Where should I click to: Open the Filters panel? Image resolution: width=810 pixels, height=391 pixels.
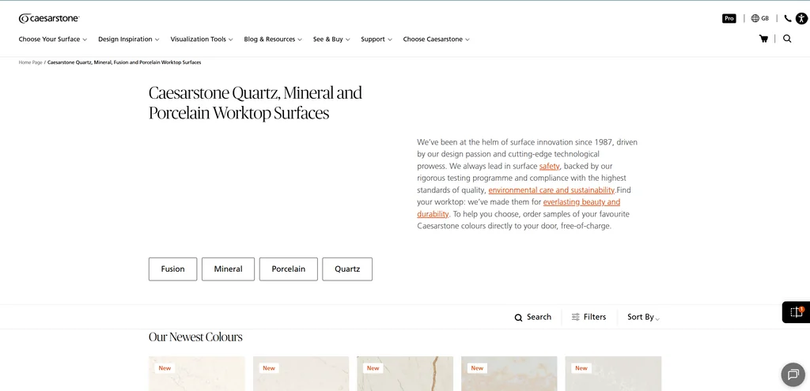pos(589,317)
